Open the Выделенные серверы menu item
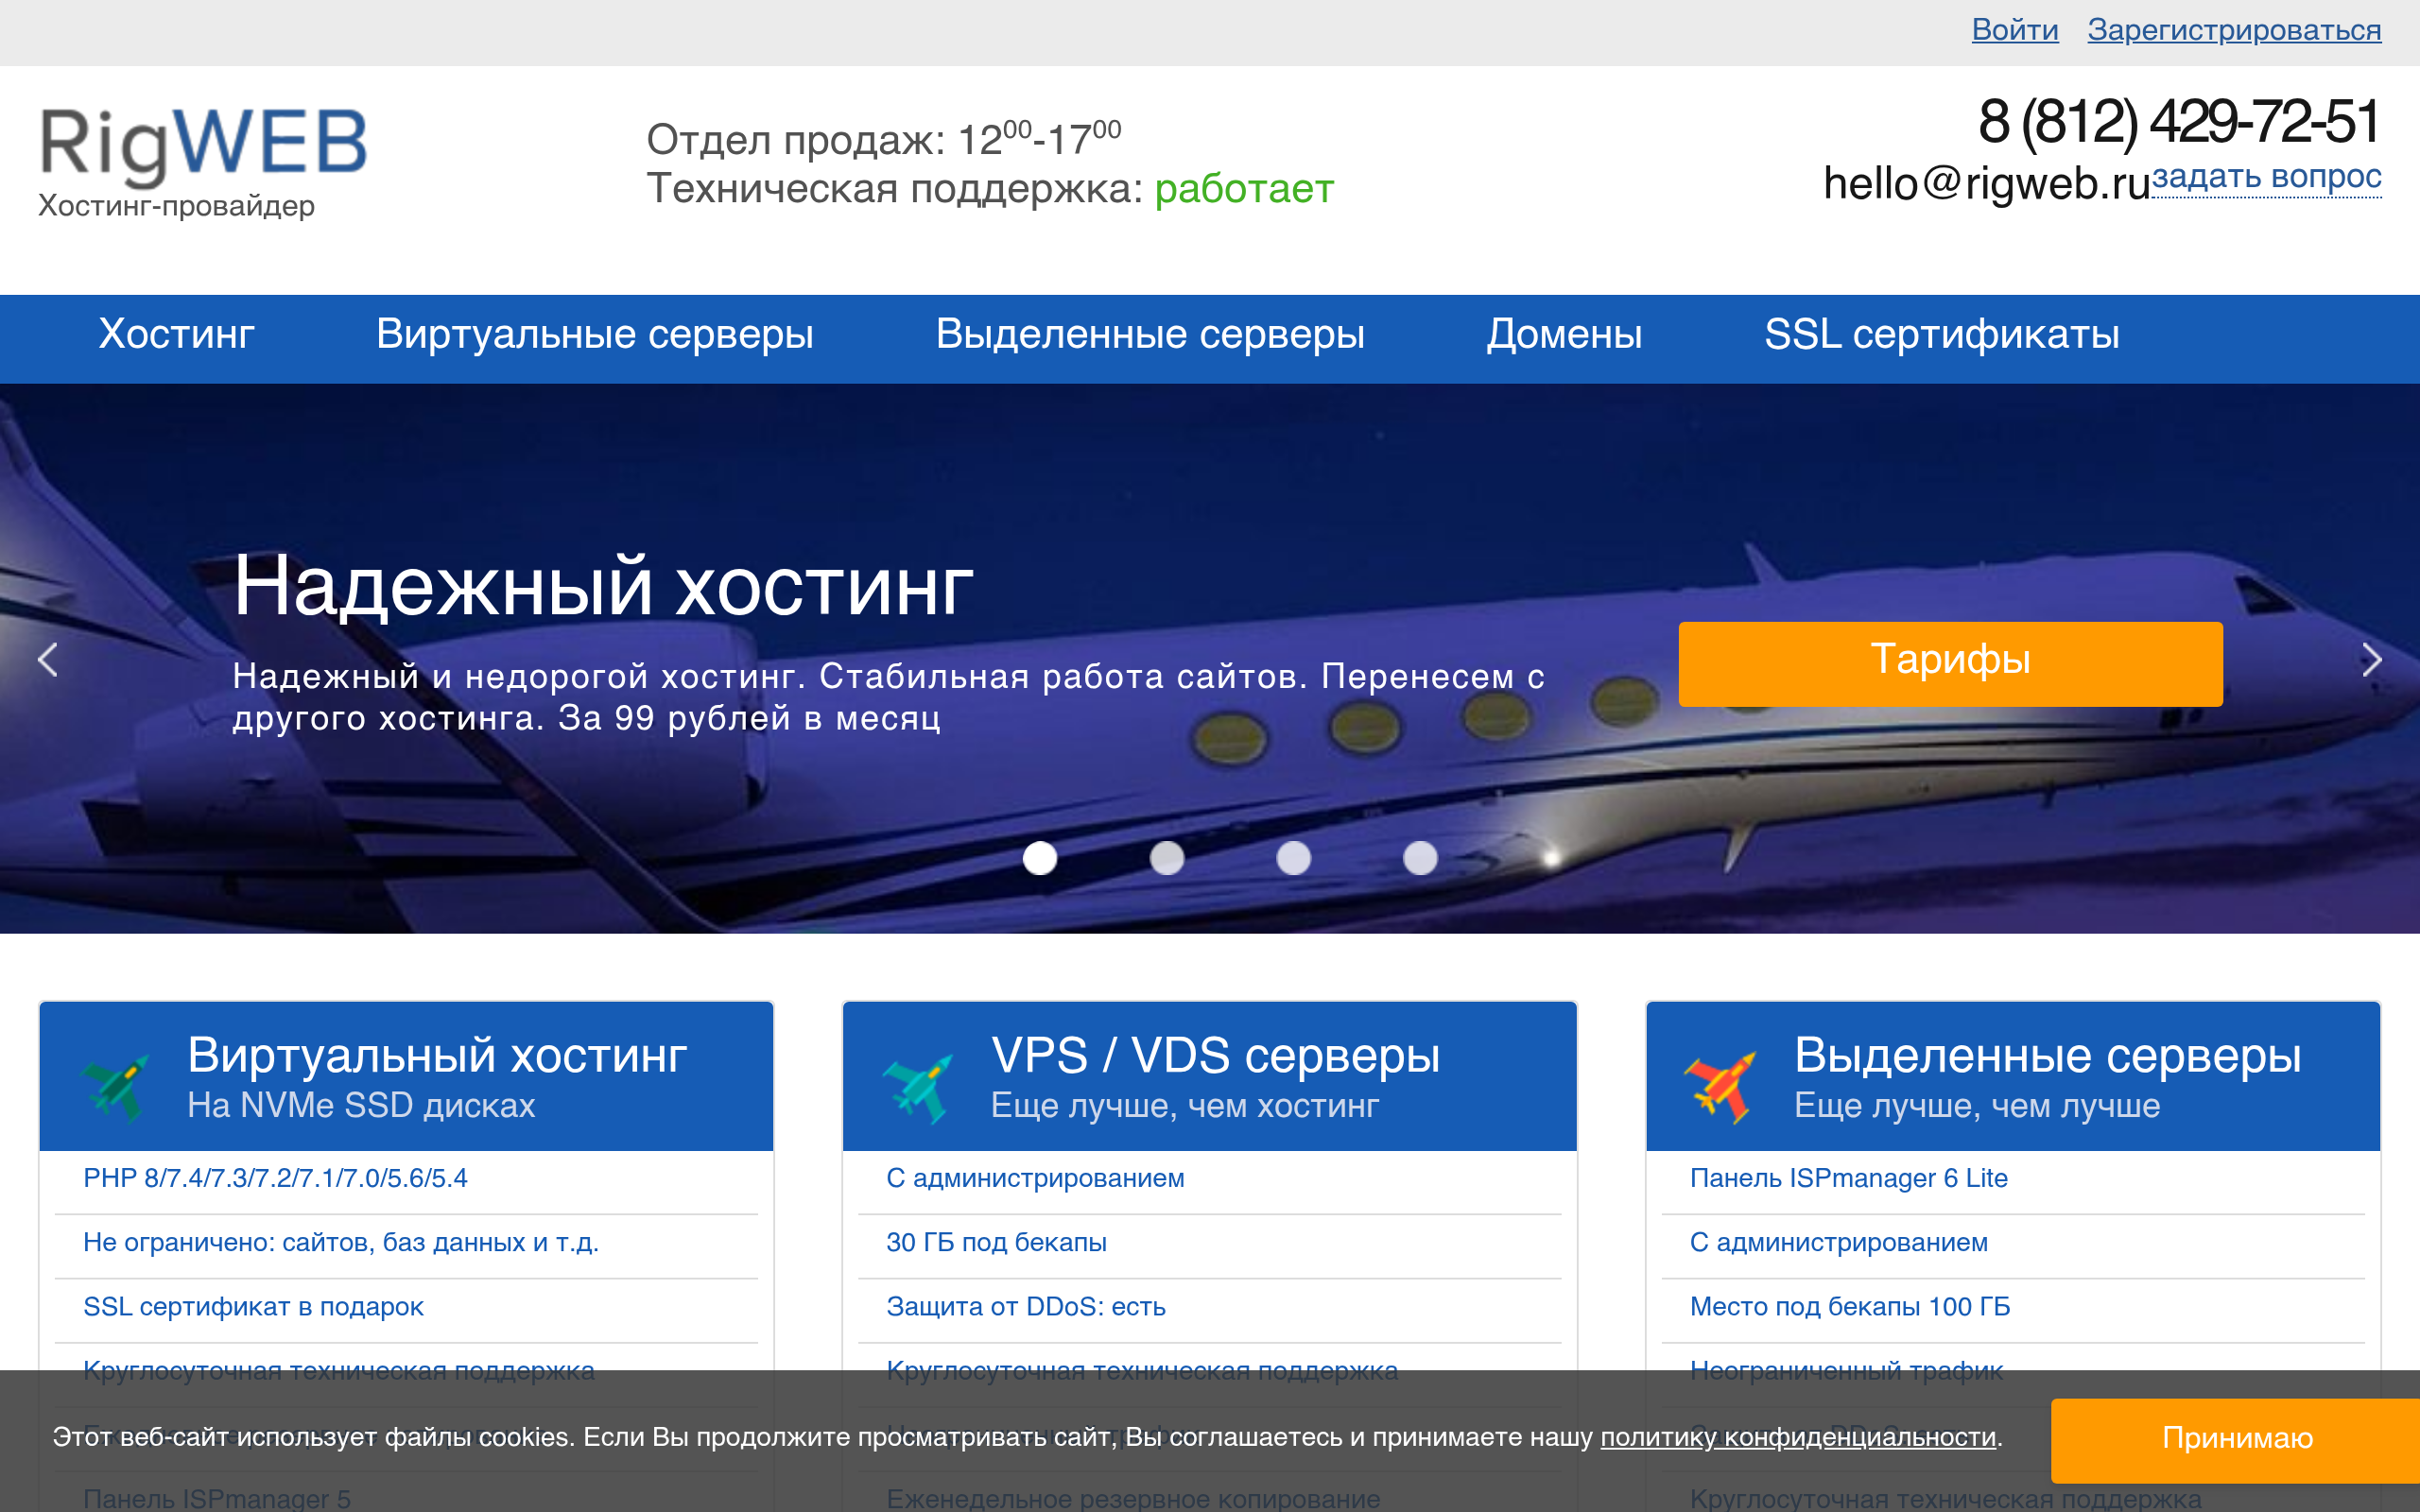Image resolution: width=2420 pixels, height=1512 pixels. click(x=1150, y=335)
